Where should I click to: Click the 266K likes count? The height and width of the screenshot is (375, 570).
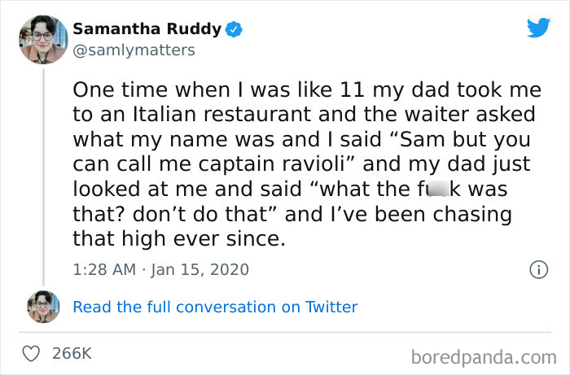pos(72,353)
